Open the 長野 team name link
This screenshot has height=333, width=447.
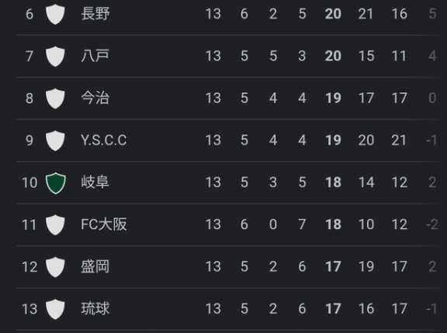(95, 14)
